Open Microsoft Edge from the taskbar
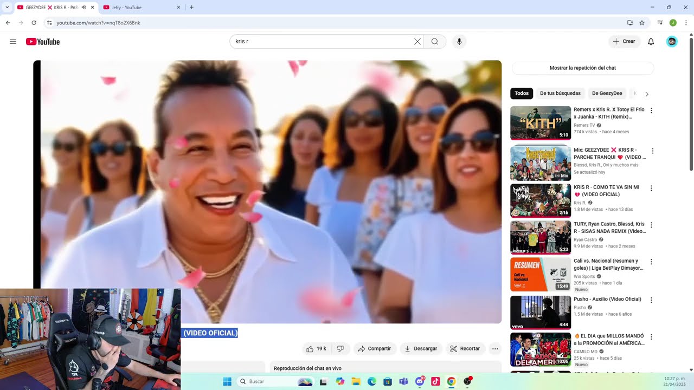Viewport: 694px width, 390px height. click(372, 381)
